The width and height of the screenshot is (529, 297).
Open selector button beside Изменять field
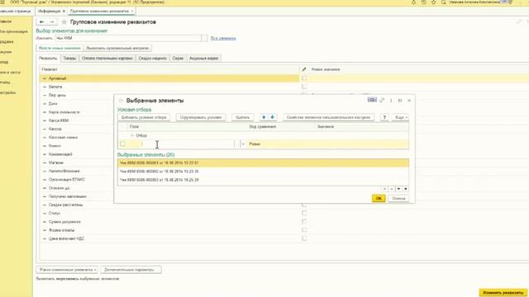coord(204,38)
